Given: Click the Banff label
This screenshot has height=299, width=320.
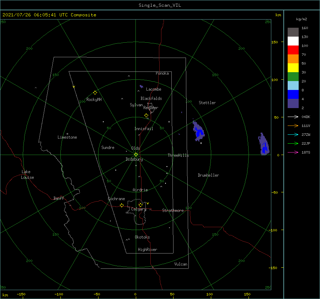Looking at the screenshot, I should coord(59,198).
